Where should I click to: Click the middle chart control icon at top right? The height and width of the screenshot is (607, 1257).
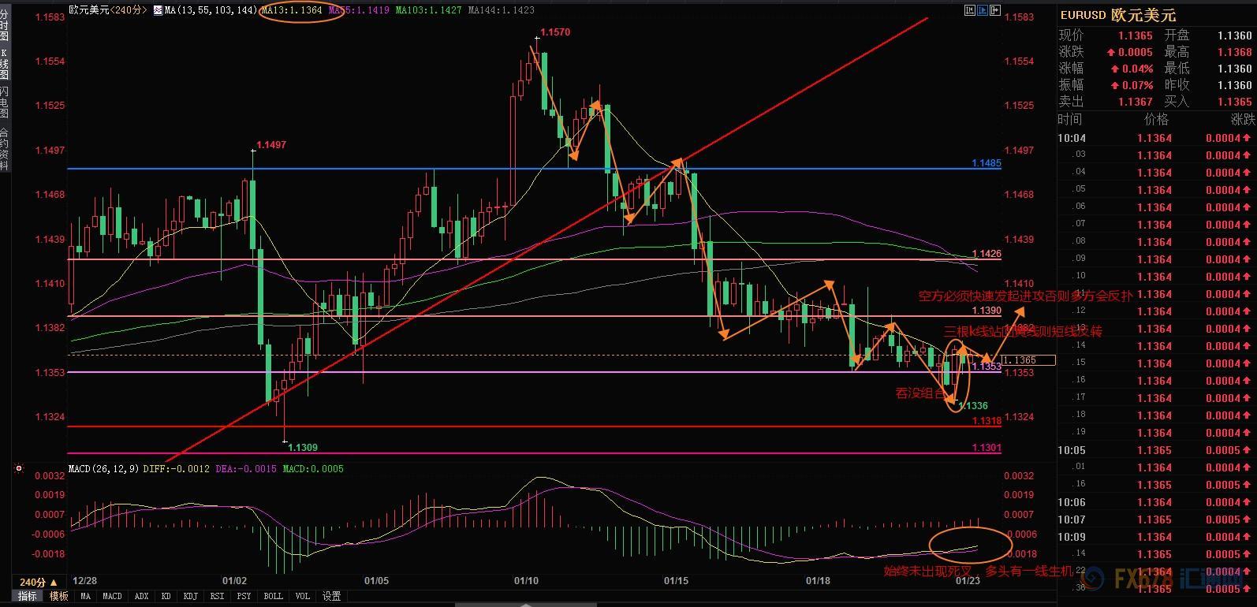coord(984,10)
